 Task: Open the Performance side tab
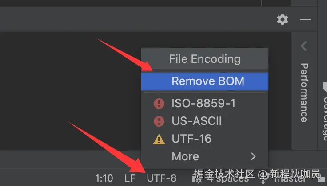point(304,93)
